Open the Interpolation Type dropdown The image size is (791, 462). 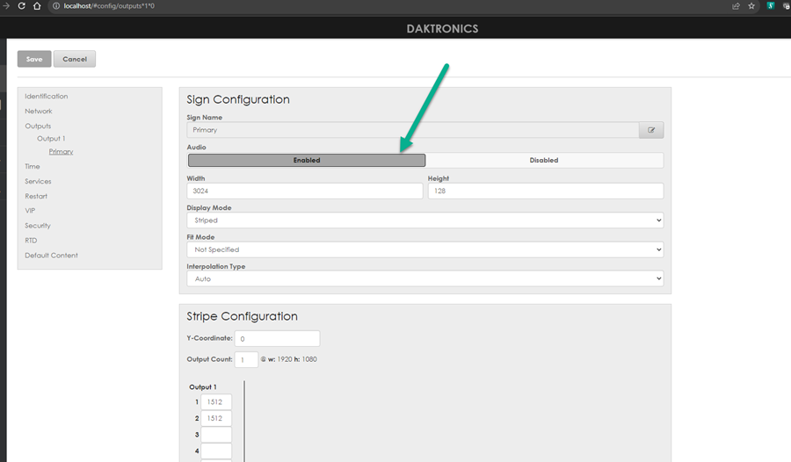coord(425,278)
